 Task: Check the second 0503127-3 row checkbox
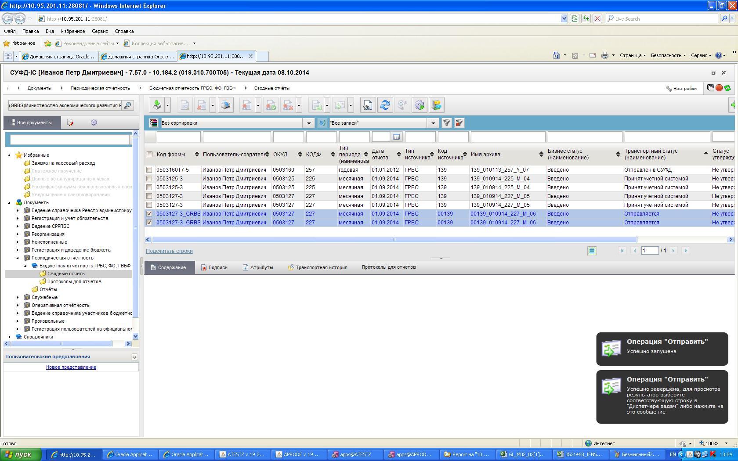coord(149,205)
